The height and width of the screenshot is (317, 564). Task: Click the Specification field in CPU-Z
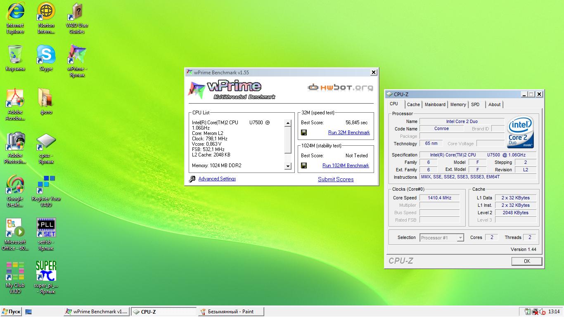click(478, 155)
